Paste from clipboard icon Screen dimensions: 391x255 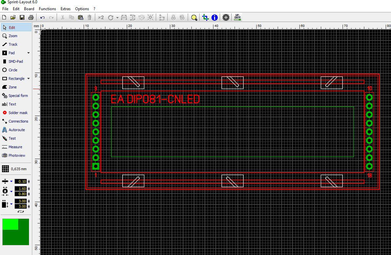[x=81, y=17]
